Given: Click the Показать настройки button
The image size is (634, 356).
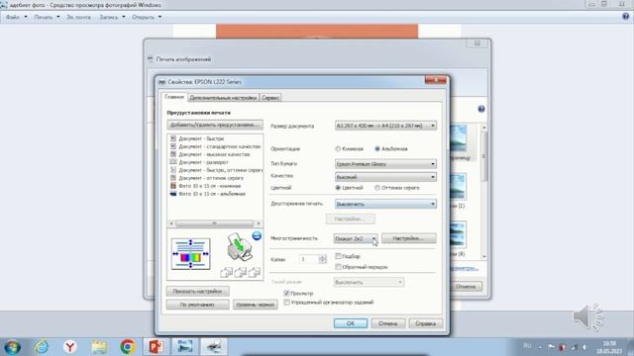Looking at the screenshot, I should click(197, 291).
